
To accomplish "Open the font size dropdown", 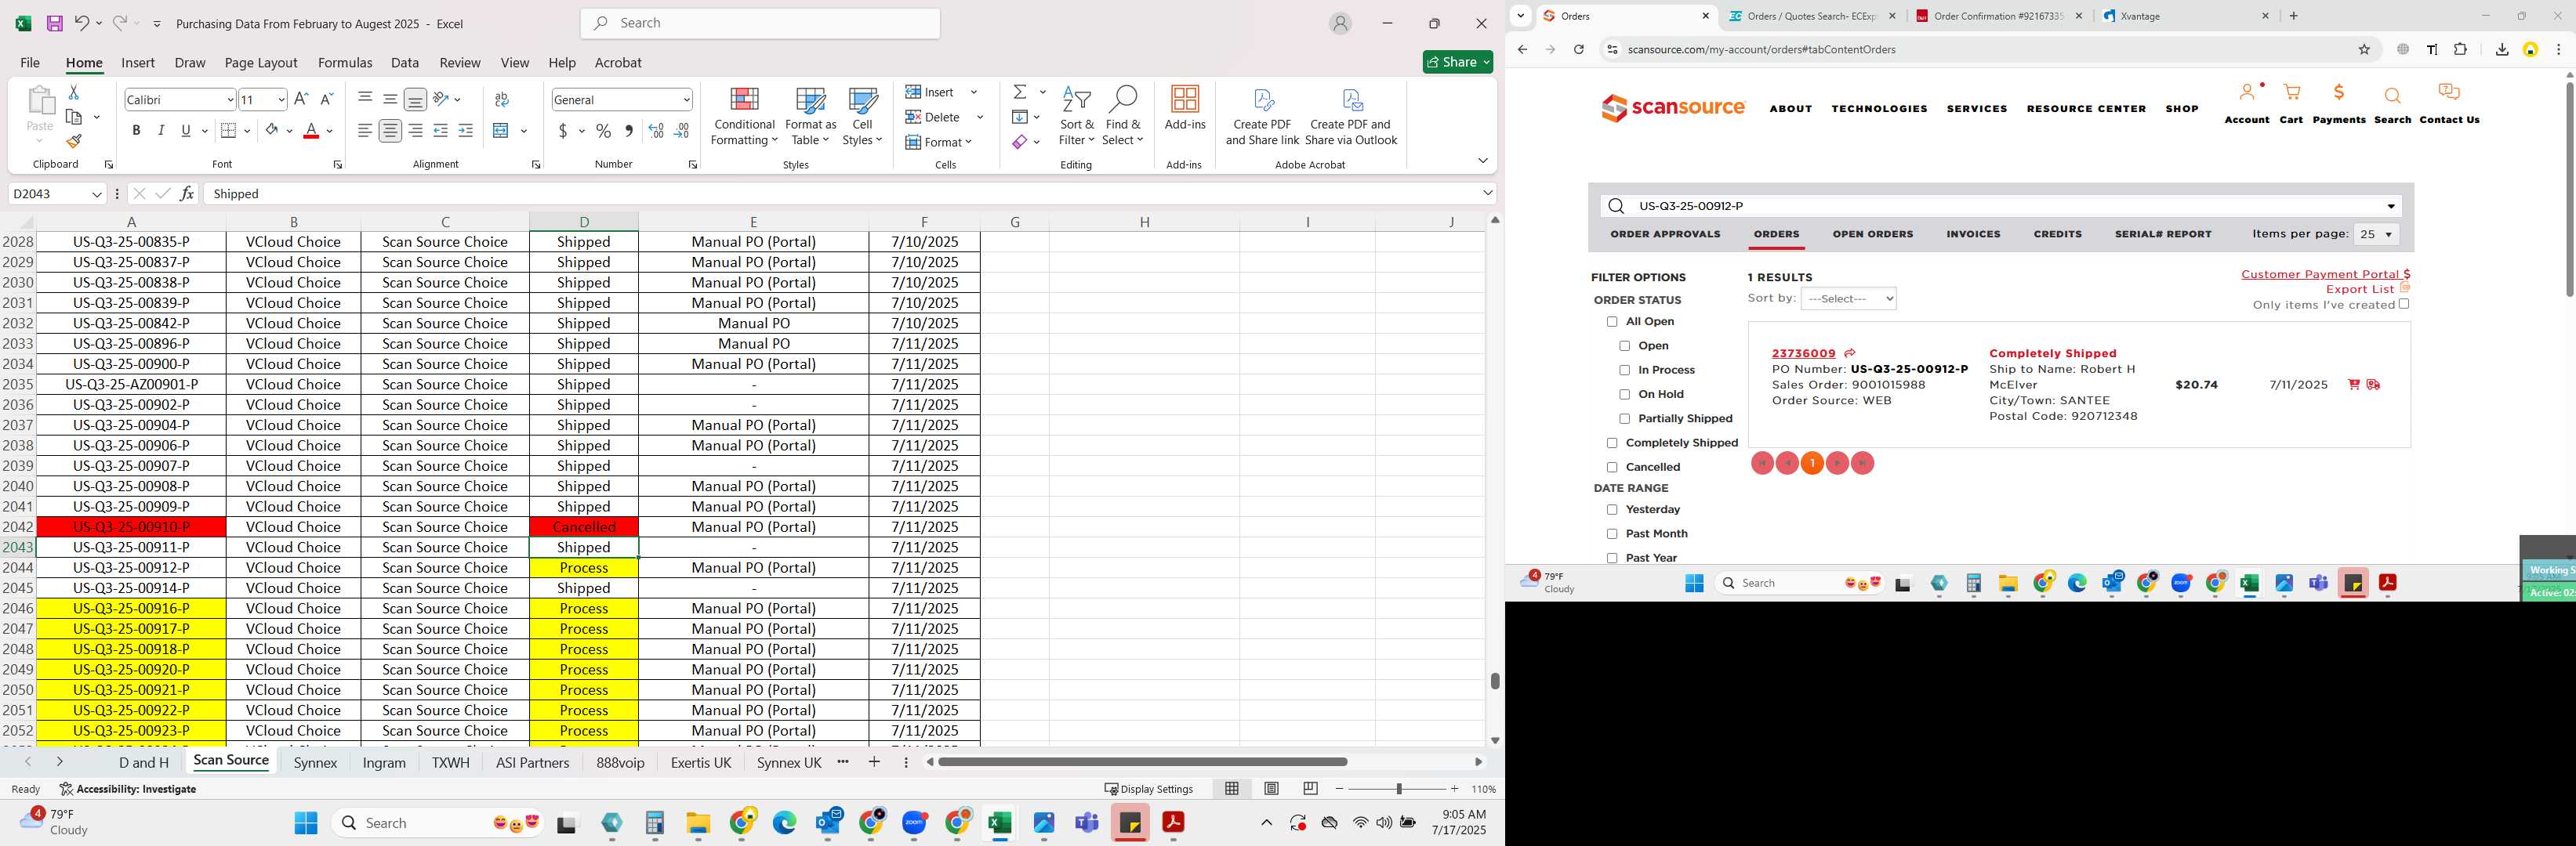I will 281,99.
